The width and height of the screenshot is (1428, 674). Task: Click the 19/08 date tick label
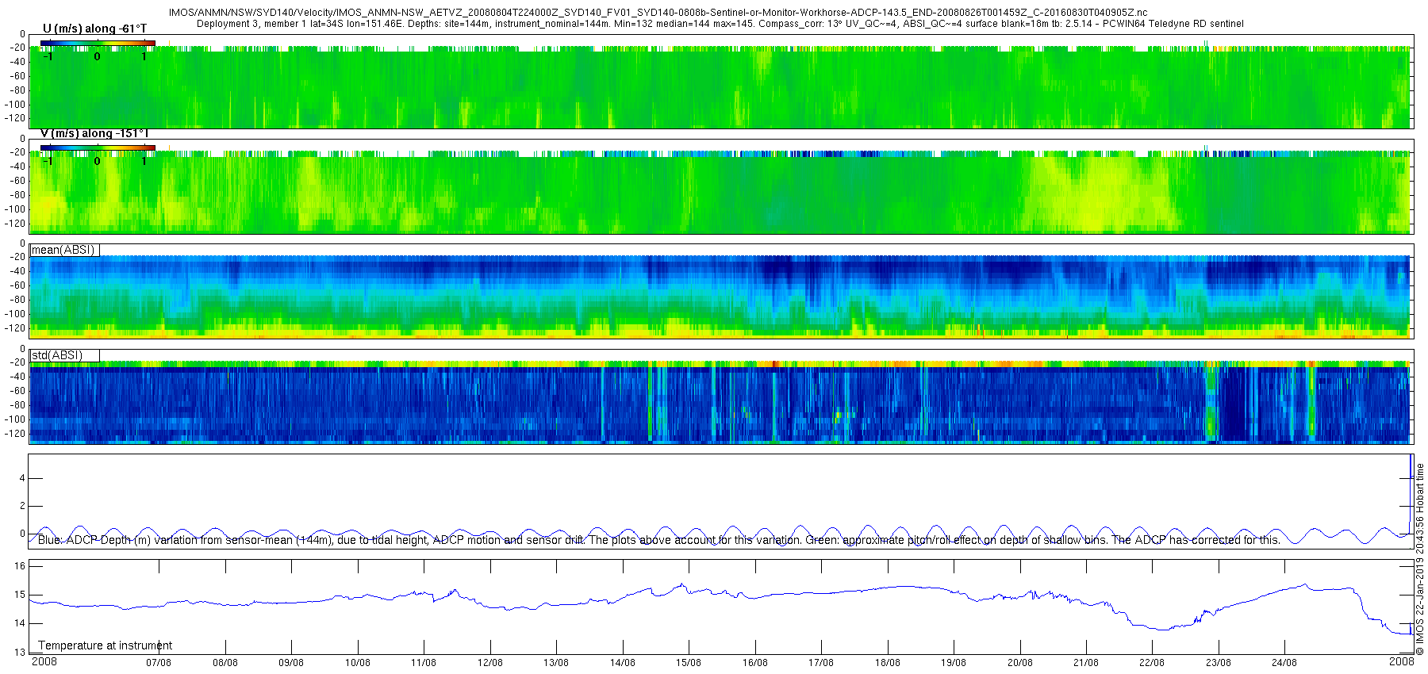[x=954, y=663]
